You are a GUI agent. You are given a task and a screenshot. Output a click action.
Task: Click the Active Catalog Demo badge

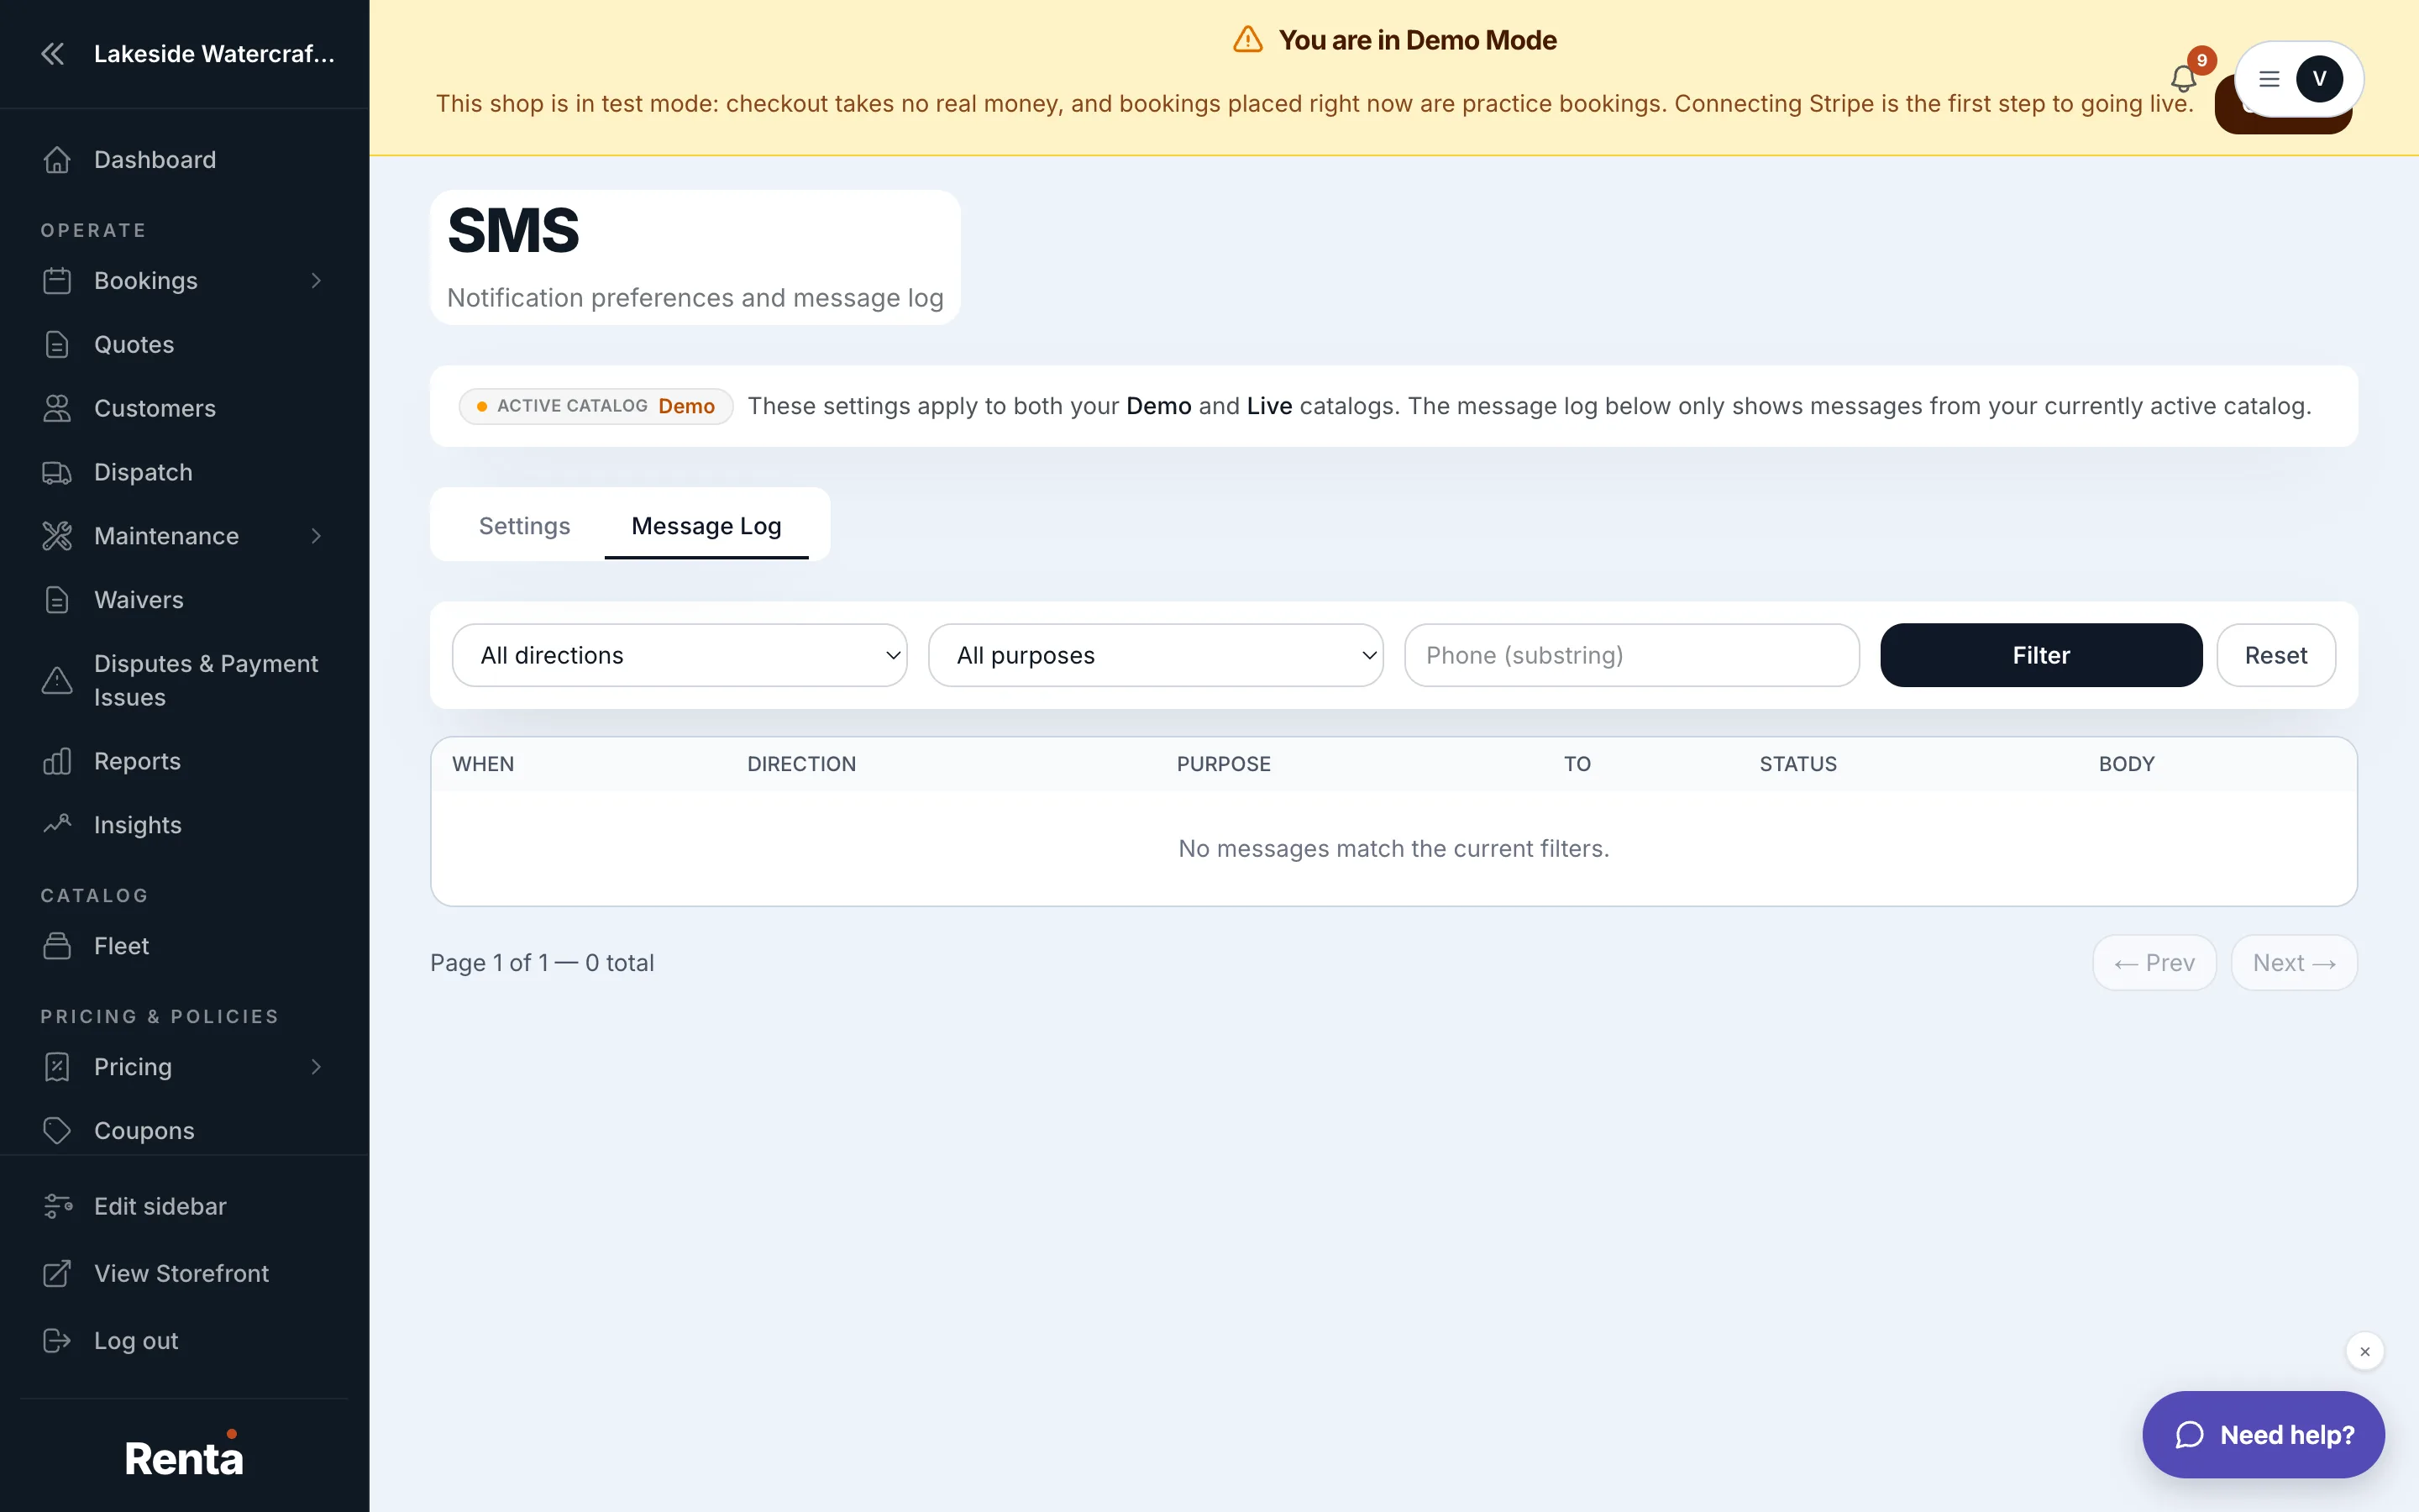(x=596, y=406)
